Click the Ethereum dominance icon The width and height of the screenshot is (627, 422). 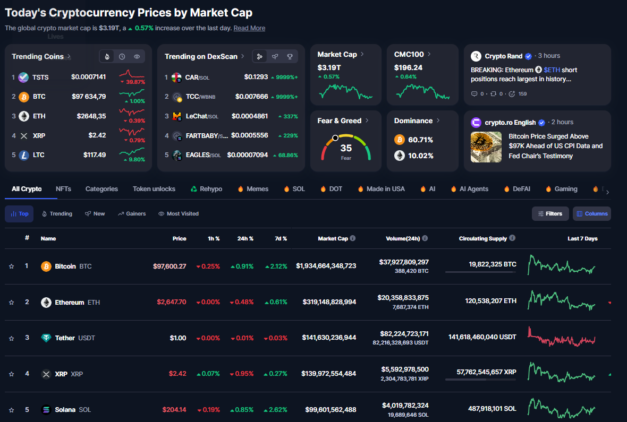pos(400,156)
